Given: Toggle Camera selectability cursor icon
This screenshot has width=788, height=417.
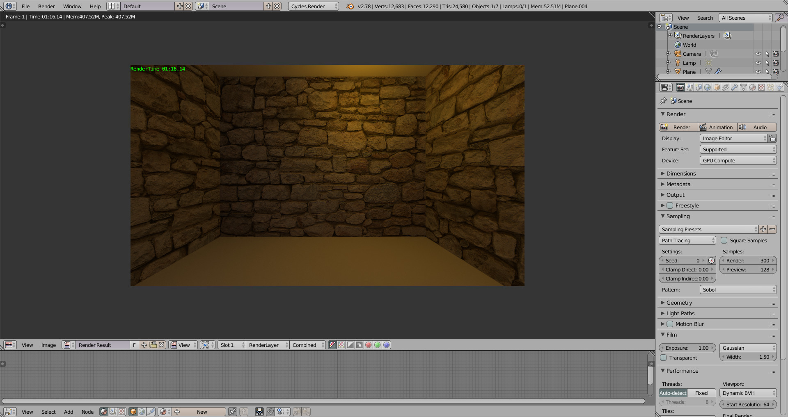Looking at the screenshot, I should point(767,54).
